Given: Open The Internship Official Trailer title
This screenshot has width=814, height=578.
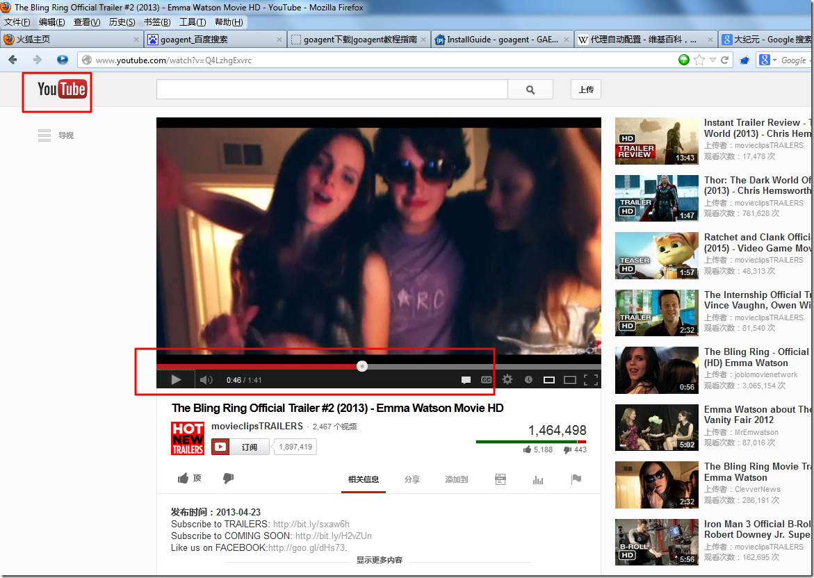Looking at the screenshot, I should (x=758, y=300).
